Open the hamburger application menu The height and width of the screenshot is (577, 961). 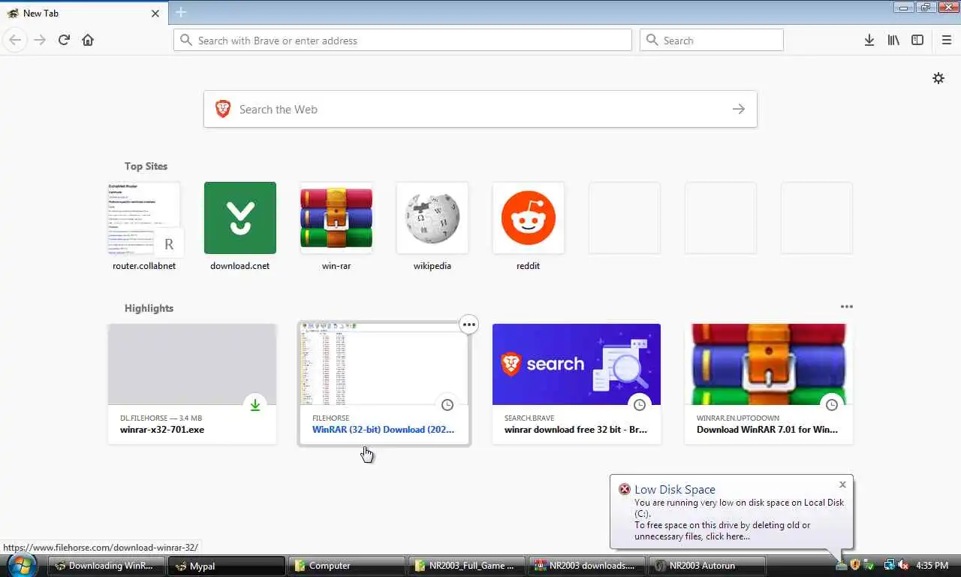(x=946, y=41)
